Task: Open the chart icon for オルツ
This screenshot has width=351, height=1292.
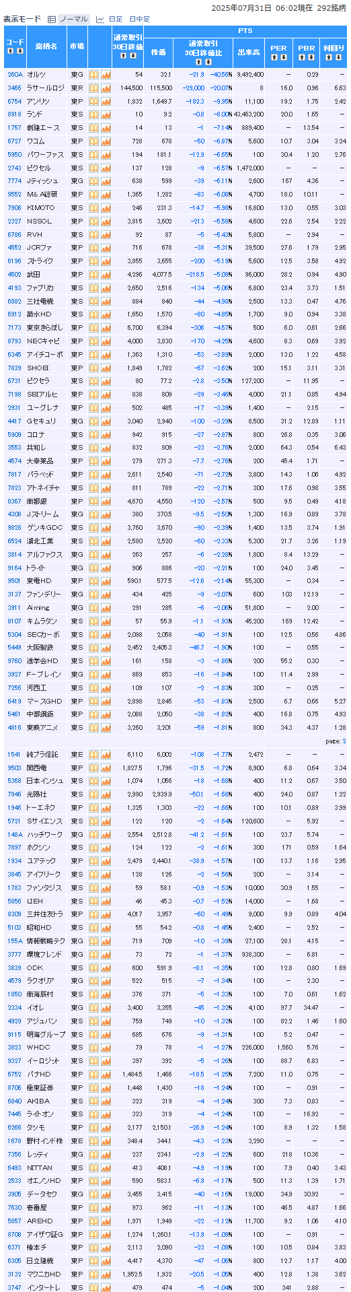Action: point(106,75)
